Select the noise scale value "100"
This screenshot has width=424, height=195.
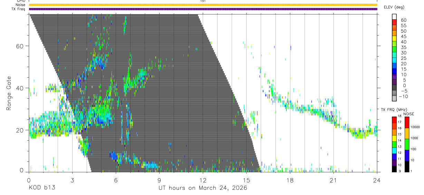(x=413, y=149)
